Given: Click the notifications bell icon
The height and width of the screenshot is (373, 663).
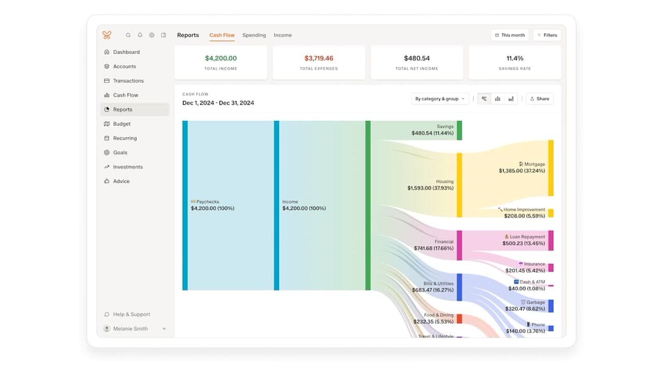Looking at the screenshot, I should pos(140,35).
